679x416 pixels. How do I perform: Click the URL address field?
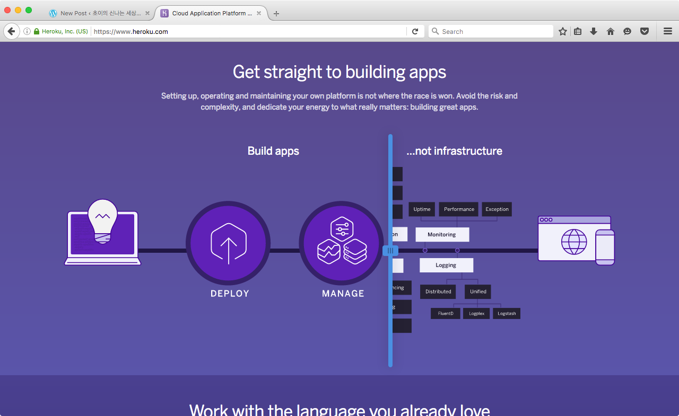coord(249,31)
